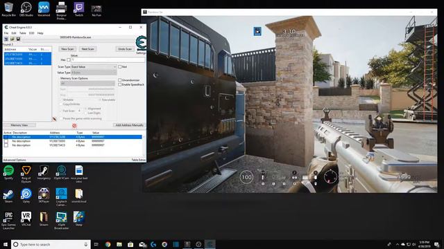
Task: Open XSplit VCam desktop icon
Action: click(x=61, y=172)
